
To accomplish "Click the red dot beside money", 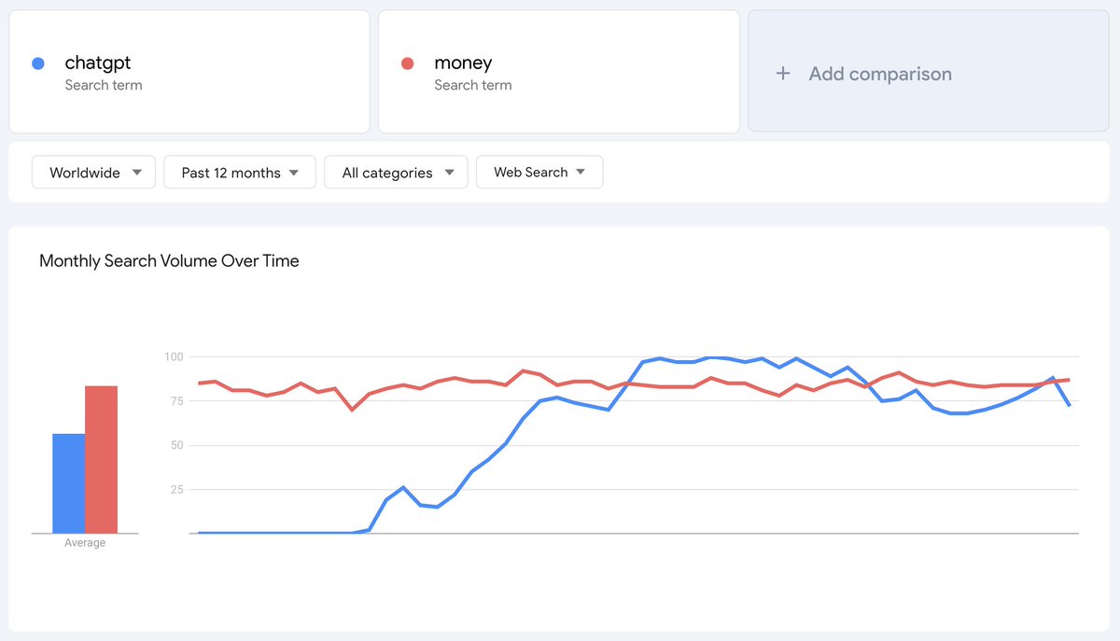I will pyautogui.click(x=407, y=63).
